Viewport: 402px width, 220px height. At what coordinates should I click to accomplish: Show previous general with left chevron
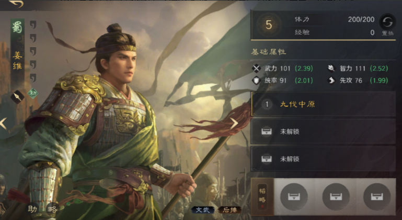click(x=4, y=124)
